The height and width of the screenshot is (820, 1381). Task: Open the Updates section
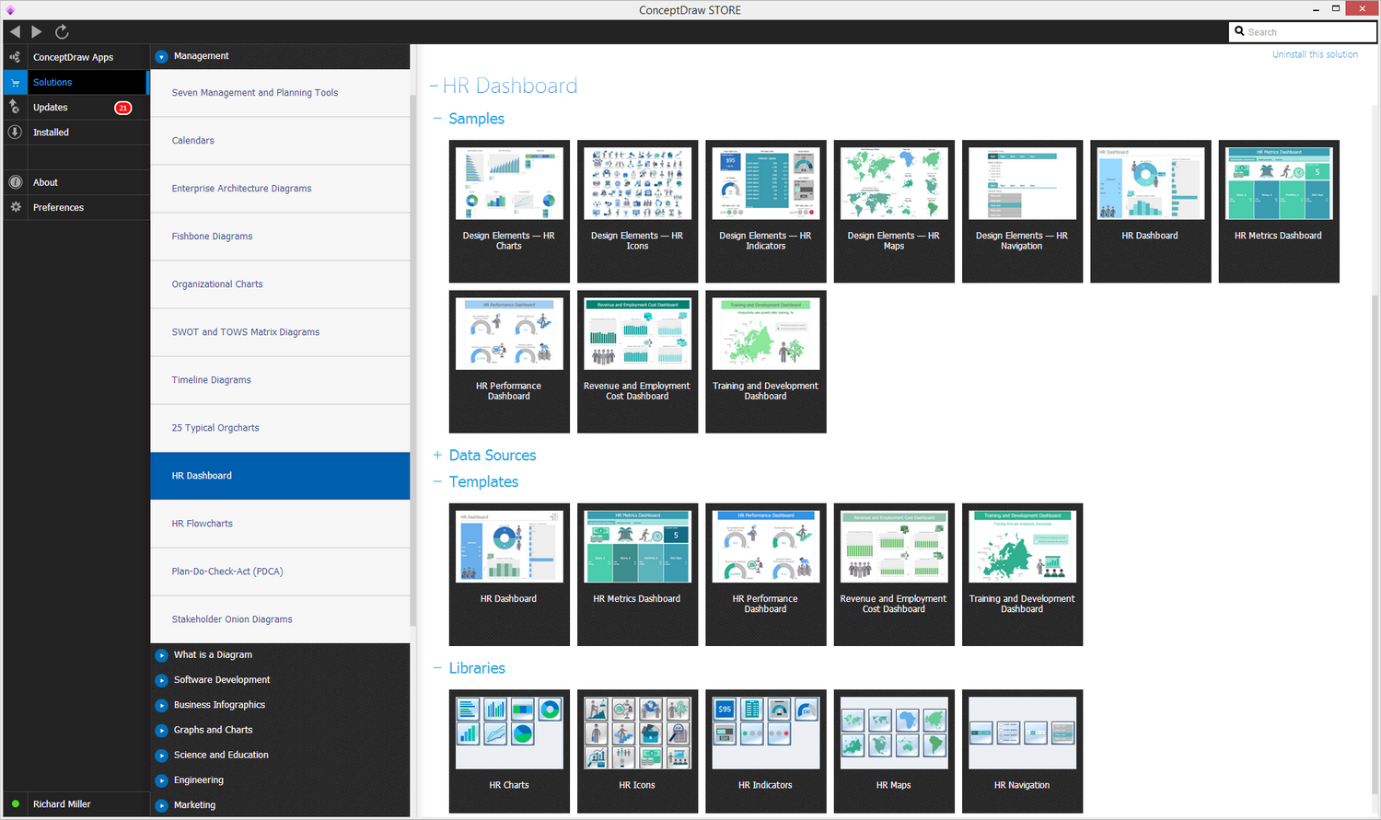tap(51, 108)
